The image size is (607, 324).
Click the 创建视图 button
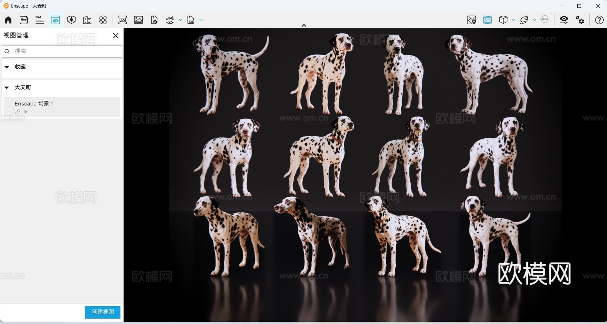pyautogui.click(x=103, y=312)
